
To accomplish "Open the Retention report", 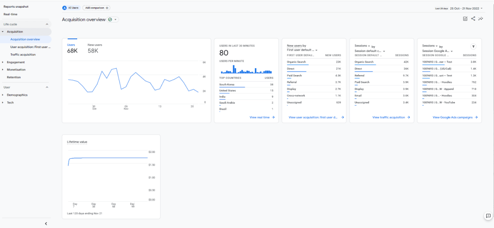I will pyautogui.click(x=14, y=77).
